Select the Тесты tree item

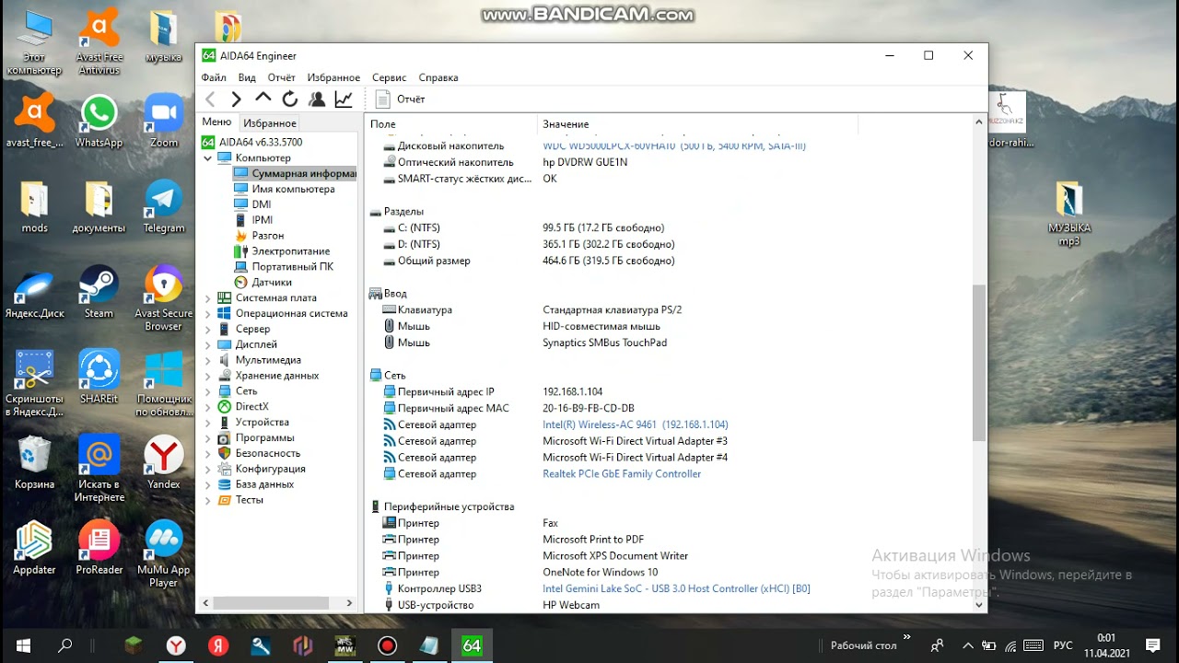click(x=250, y=500)
